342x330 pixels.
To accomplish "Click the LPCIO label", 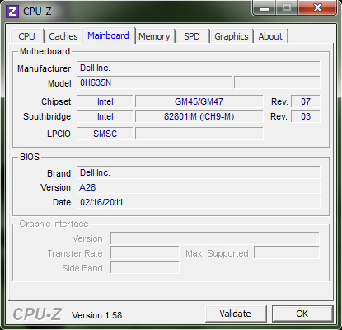I will point(59,134).
